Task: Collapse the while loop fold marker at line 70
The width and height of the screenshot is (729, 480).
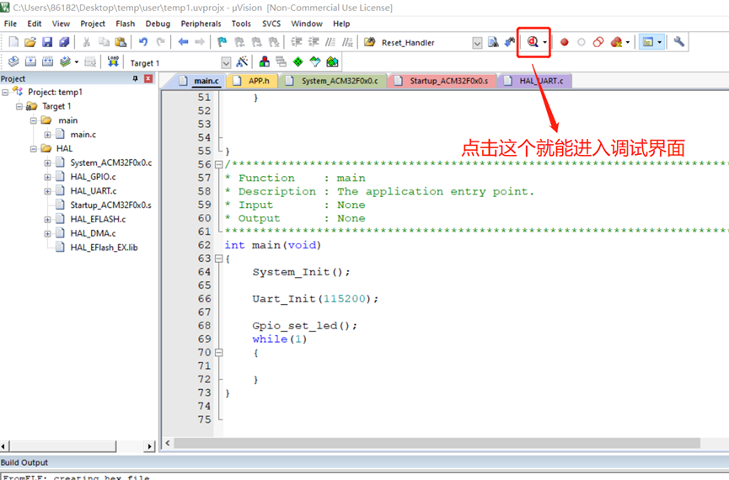Action: point(219,353)
